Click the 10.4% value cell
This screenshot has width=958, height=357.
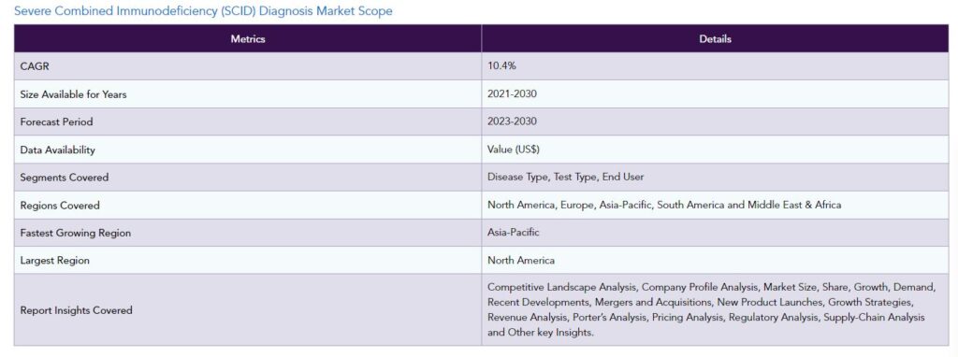coord(715,66)
